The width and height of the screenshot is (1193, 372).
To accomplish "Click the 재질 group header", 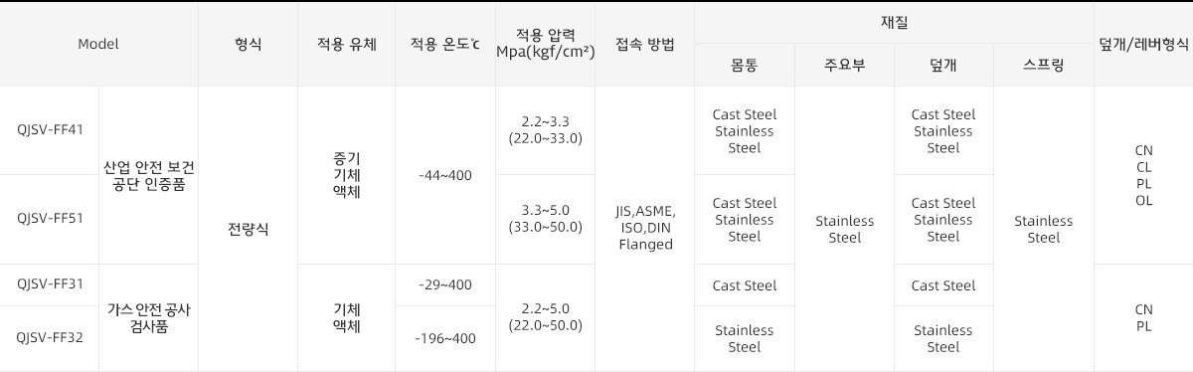I will click(894, 22).
